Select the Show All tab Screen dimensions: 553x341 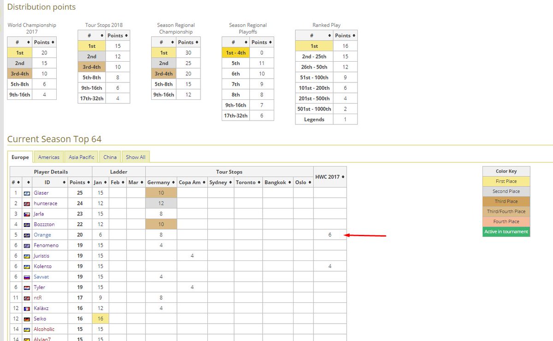click(136, 157)
